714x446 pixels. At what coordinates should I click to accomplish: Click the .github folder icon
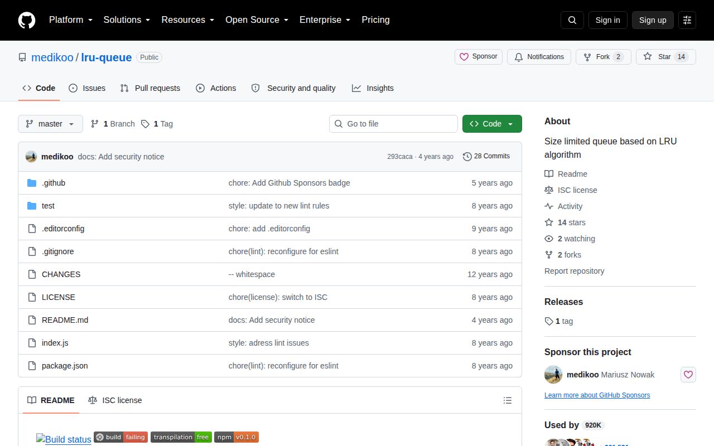coord(32,183)
